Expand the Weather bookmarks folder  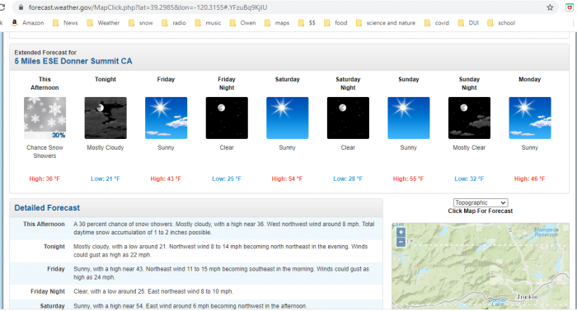click(103, 23)
